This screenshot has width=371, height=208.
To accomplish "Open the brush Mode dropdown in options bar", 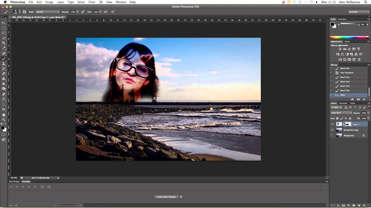I will (48, 12).
